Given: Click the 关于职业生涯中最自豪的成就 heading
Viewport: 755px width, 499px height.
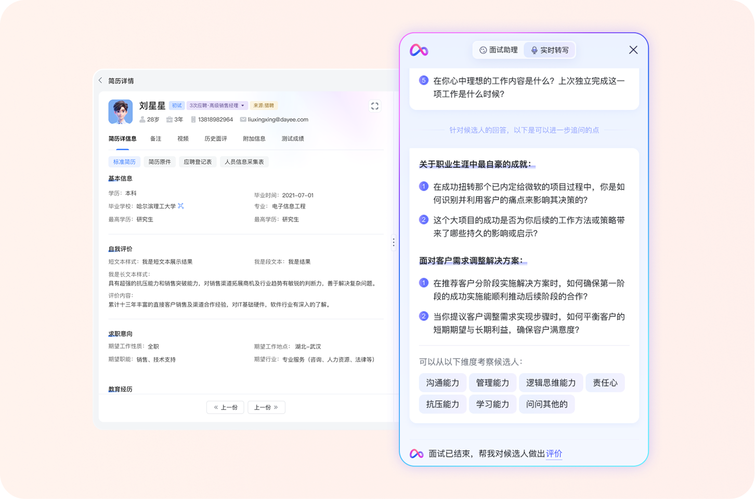Looking at the screenshot, I should click(477, 164).
